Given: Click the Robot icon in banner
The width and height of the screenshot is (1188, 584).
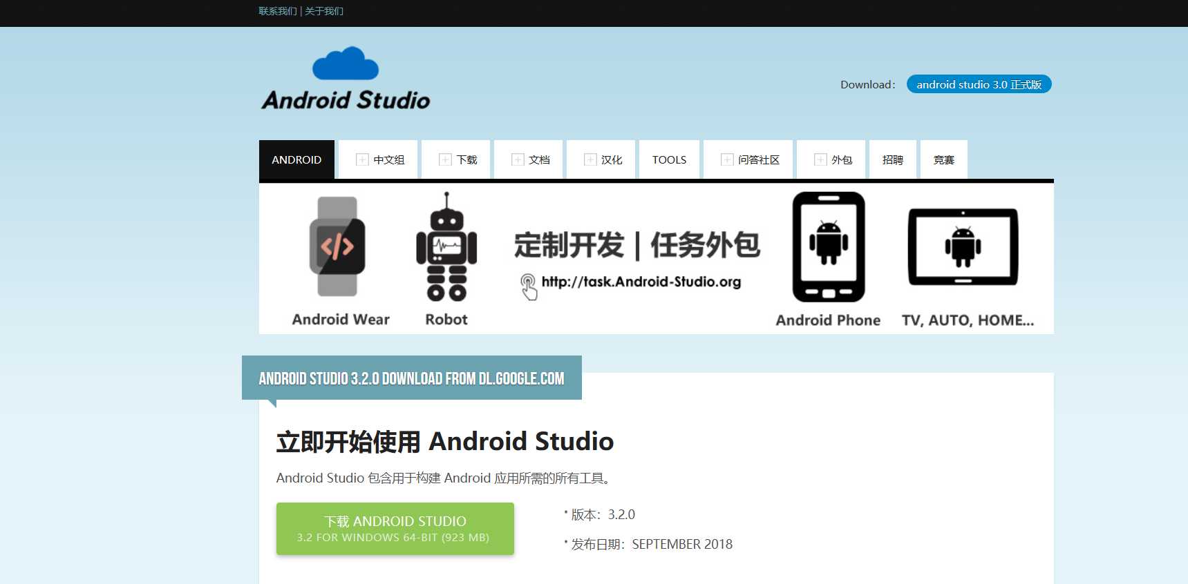Looking at the screenshot, I should click(446, 247).
